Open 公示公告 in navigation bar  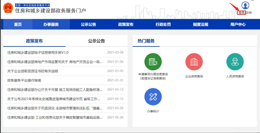click(88, 24)
